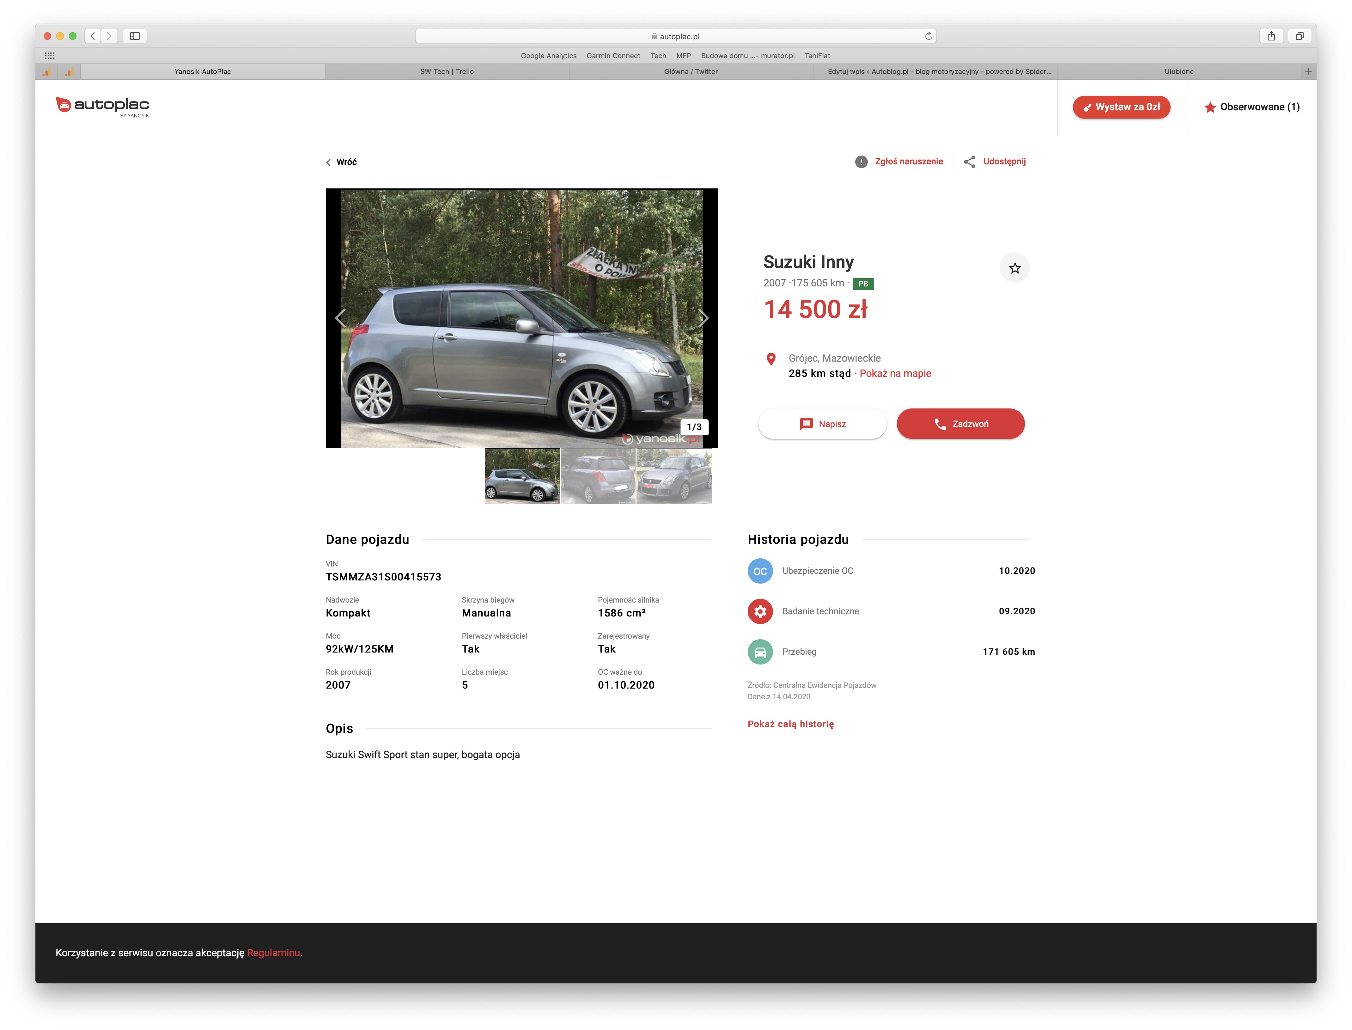Screen dimensions: 1352x1030
Task: Click the Zadzwoń call button
Action: [x=960, y=424]
